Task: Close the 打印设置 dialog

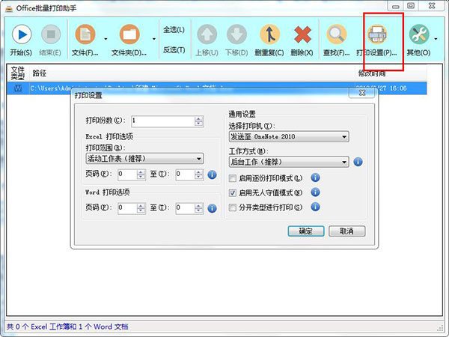Action: pos(362,93)
